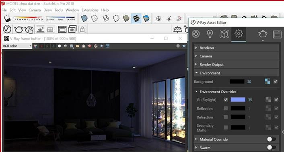Click the batch render teapot-window icon
This screenshot has width=284, height=152.
pyautogui.click(x=72, y=29)
